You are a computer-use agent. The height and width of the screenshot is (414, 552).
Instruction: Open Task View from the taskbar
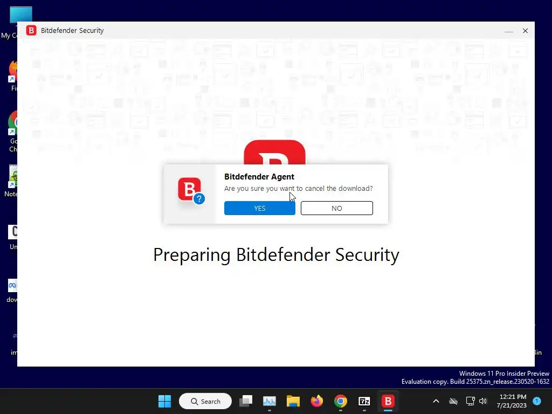coord(246,401)
